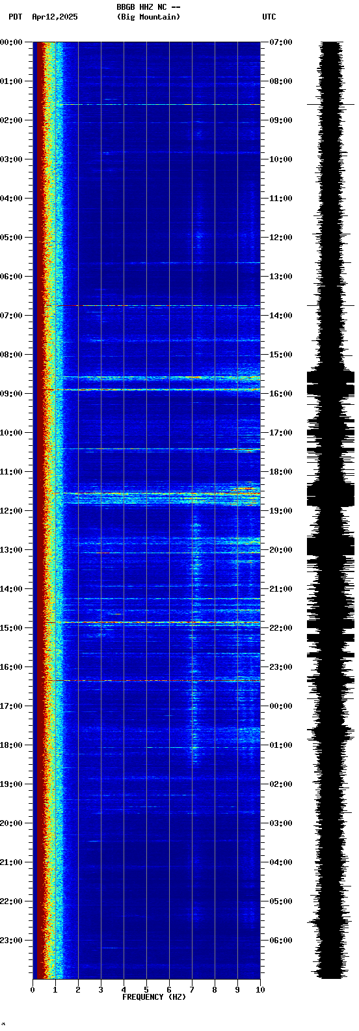Click the PDT time label '02:00'
Viewport: 359px width, 1031px height.
(x=11, y=120)
